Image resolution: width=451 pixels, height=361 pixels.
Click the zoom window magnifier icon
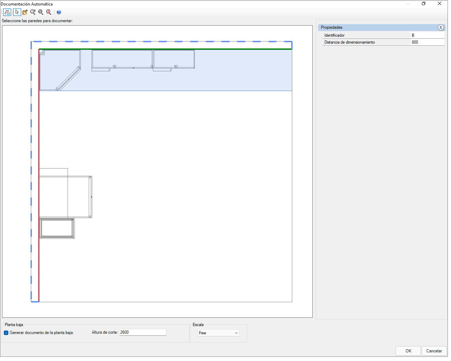(41, 12)
